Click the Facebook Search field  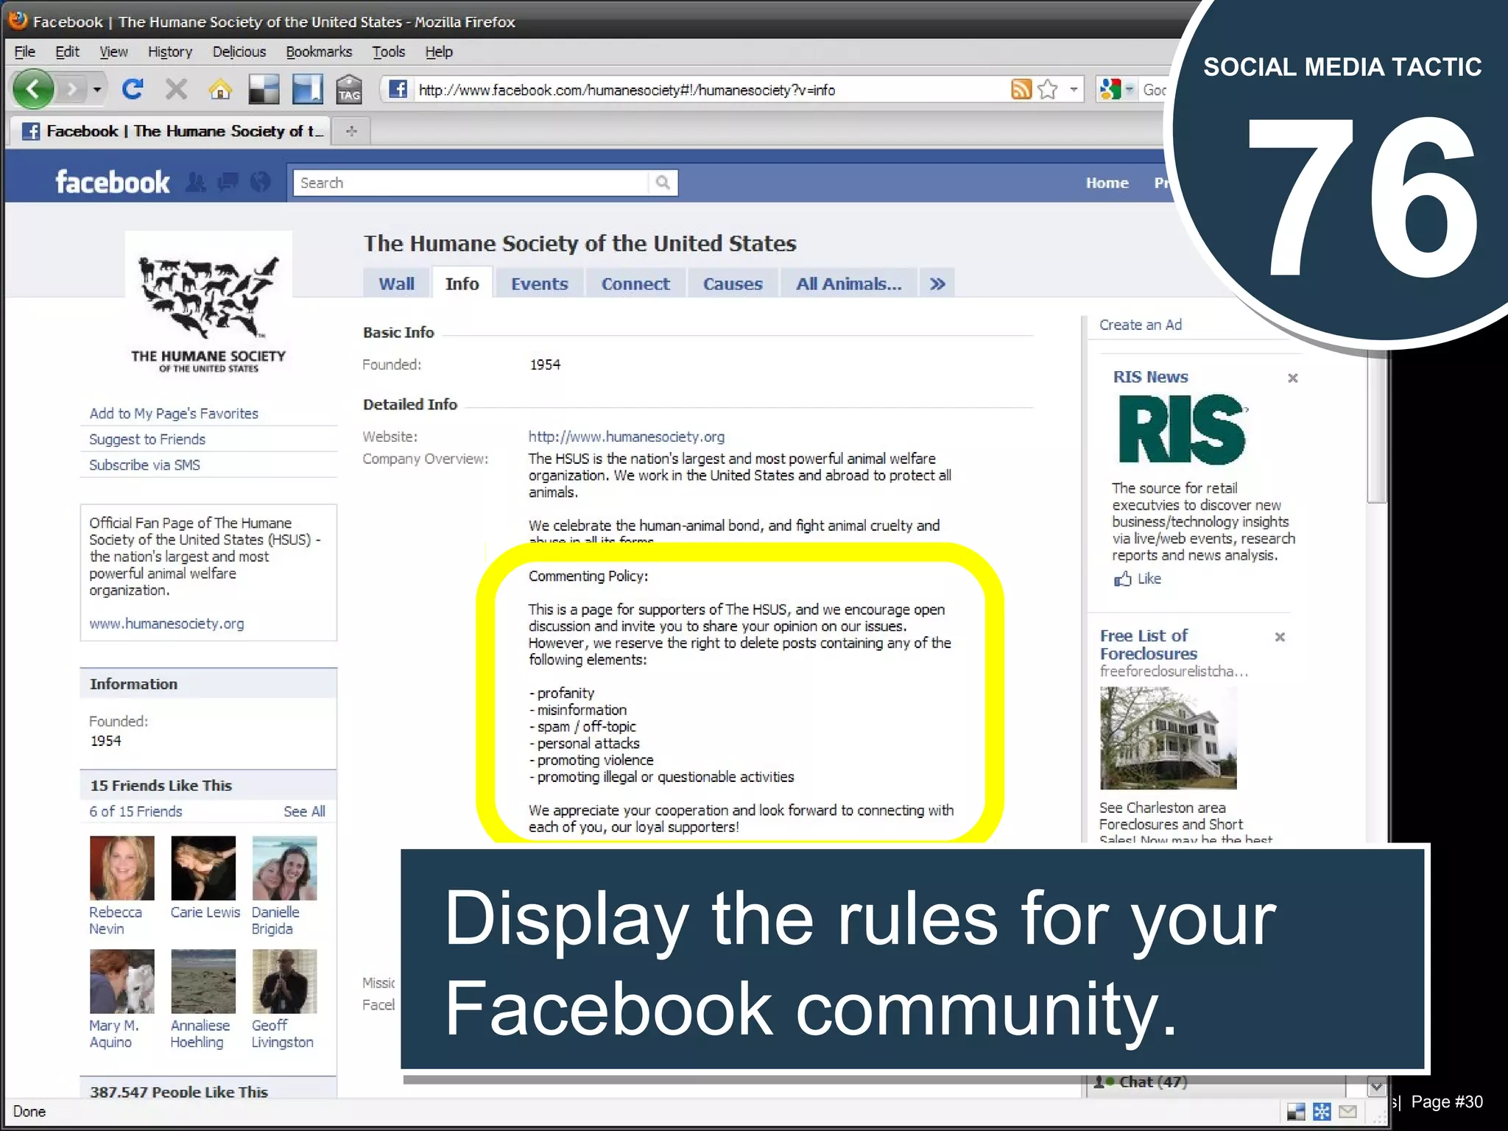[x=471, y=183]
